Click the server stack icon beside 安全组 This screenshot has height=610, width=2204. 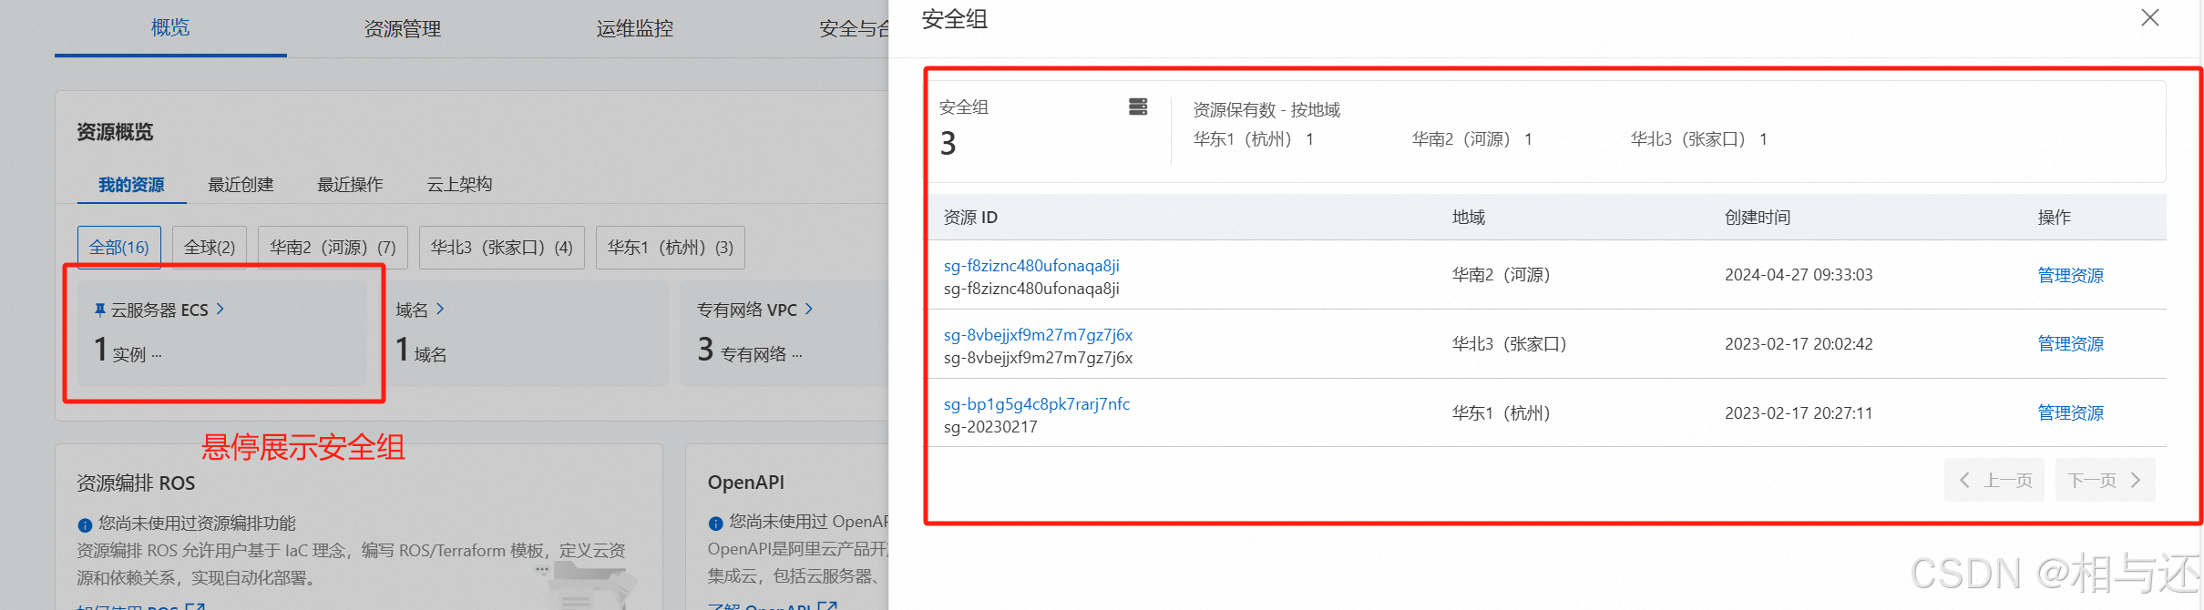1138,107
